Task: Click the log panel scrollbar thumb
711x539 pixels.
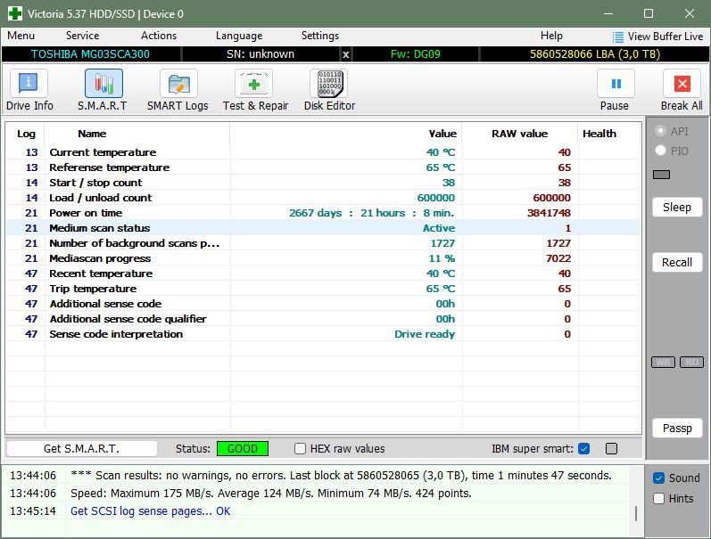Action: (x=636, y=513)
